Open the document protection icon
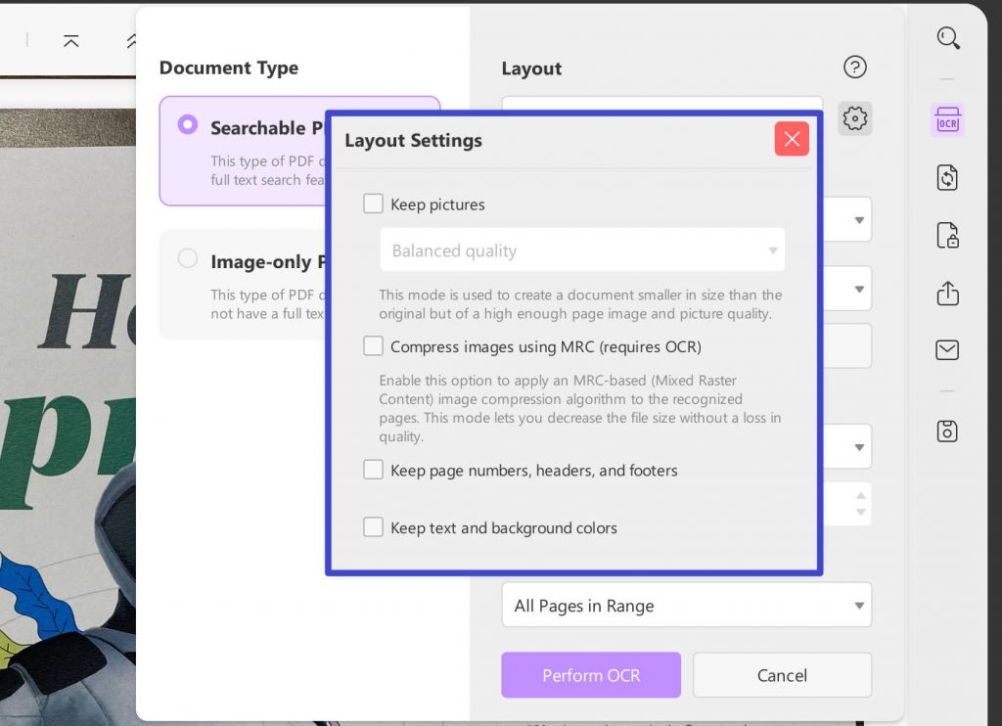 coord(947,235)
